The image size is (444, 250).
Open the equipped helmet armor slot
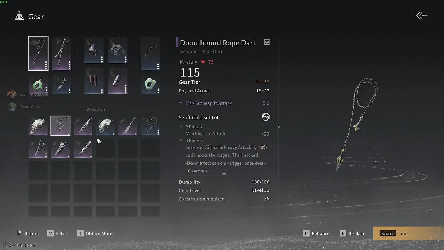[94, 50]
